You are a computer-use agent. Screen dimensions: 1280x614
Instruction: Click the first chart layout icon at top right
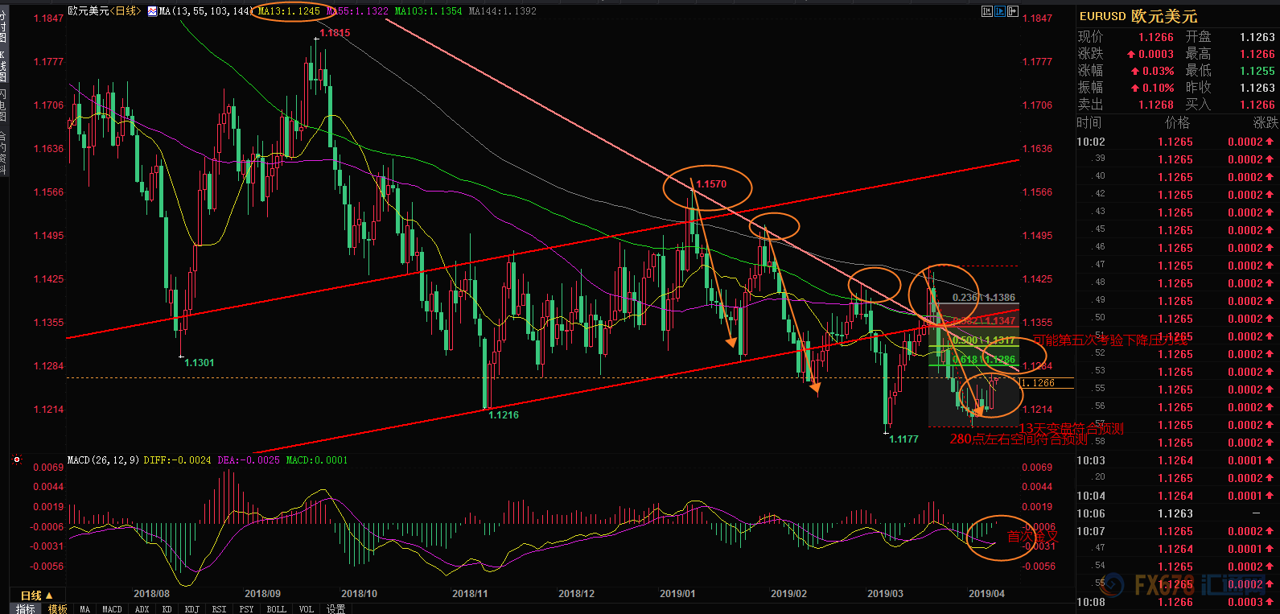click(987, 11)
